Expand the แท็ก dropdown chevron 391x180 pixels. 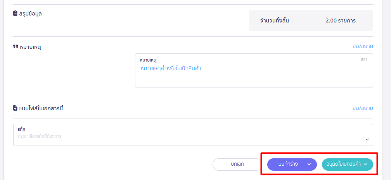(367, 139)
